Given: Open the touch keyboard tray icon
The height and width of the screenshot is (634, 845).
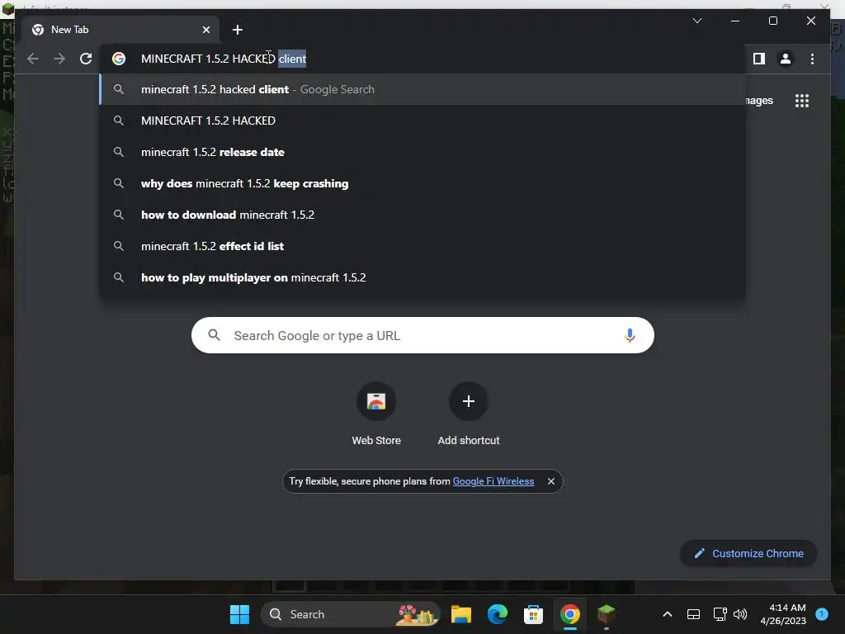Looking at the screenshot, I should (693, 614).
